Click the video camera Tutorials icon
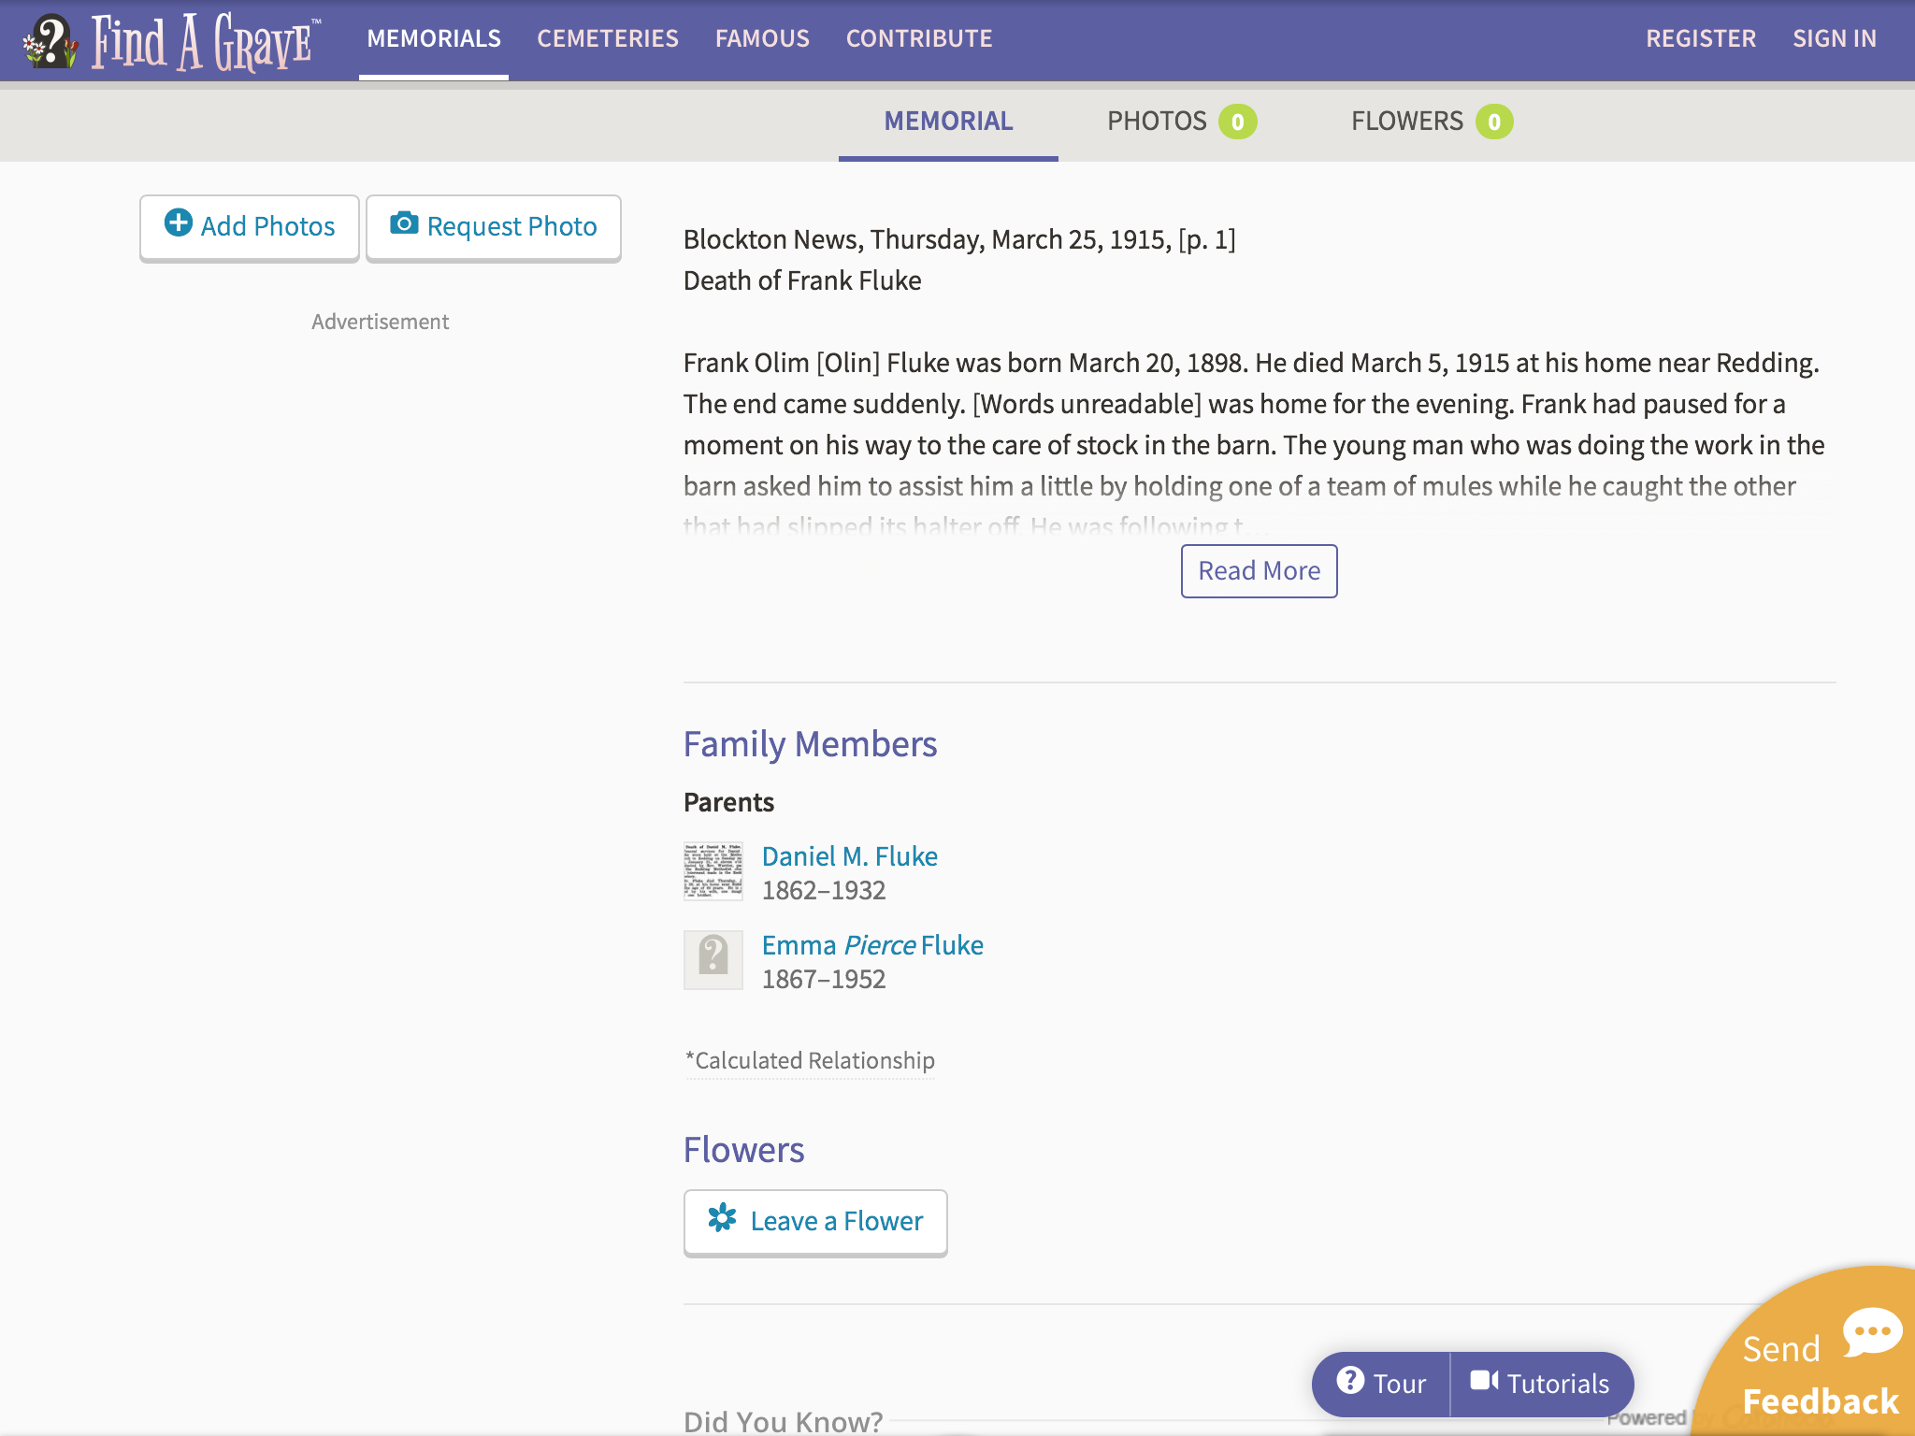Screen dimensions: 1915x1436 pos(1484,1381)
